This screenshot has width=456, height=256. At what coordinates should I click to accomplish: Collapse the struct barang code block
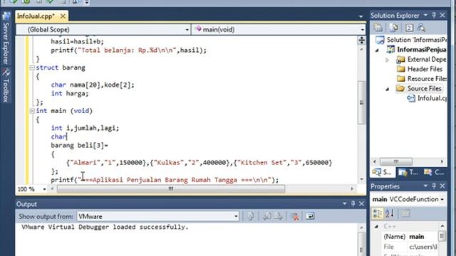click(32, 68)
